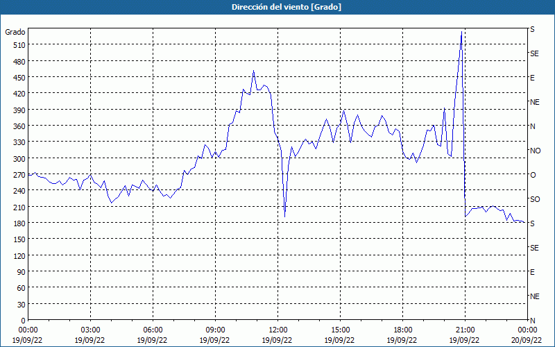Click the 'N' compass label level with 360
Image resolution: width=555 pixels, height=347 pixels.
click(532, 126)
